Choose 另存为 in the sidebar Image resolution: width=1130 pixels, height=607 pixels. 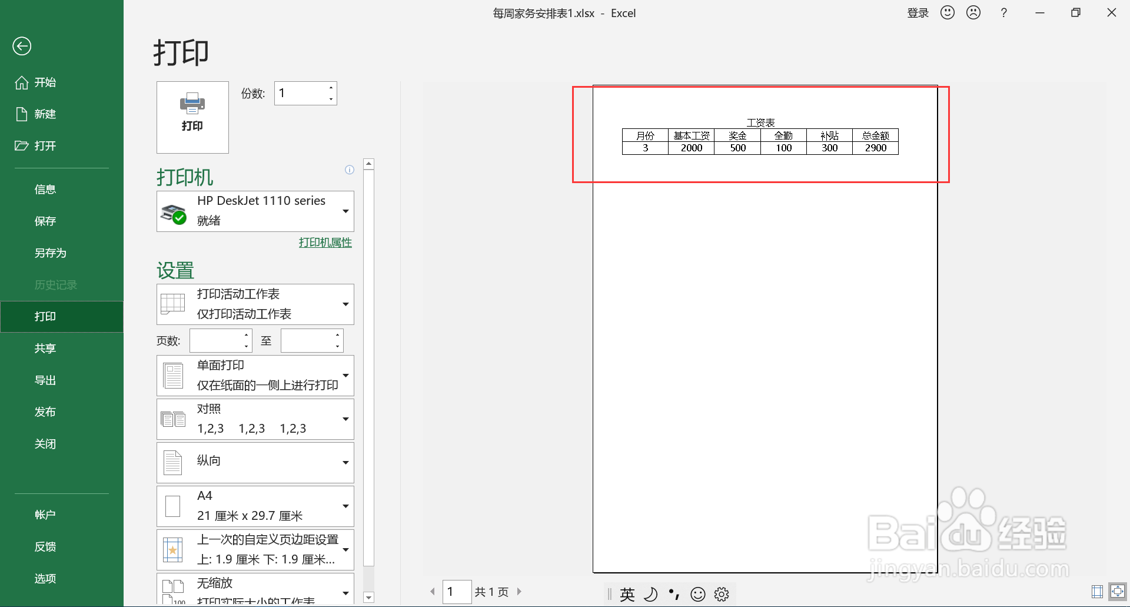[x=51, y=253]
